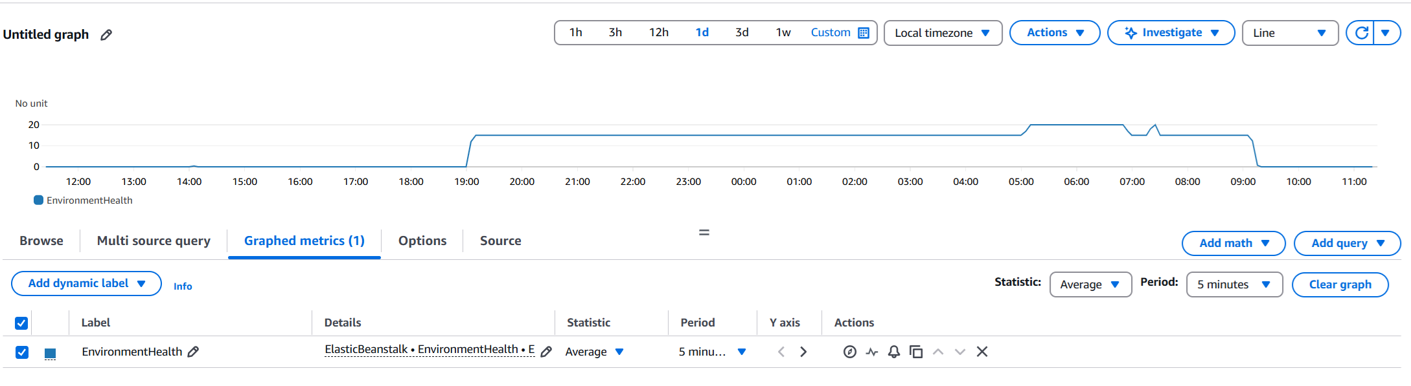Edit the EnvironmentHealth label with pencil icon
1411x386 pixels.
pyautogui.click(x=193, y=352)
